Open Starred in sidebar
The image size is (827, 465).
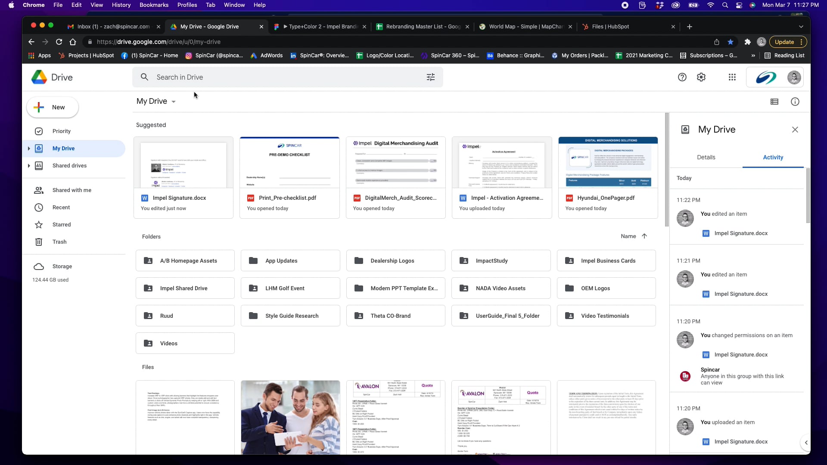[62, 225]
